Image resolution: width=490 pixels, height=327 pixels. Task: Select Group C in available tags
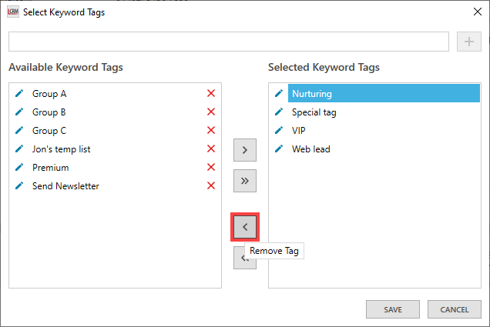(49, 131)
